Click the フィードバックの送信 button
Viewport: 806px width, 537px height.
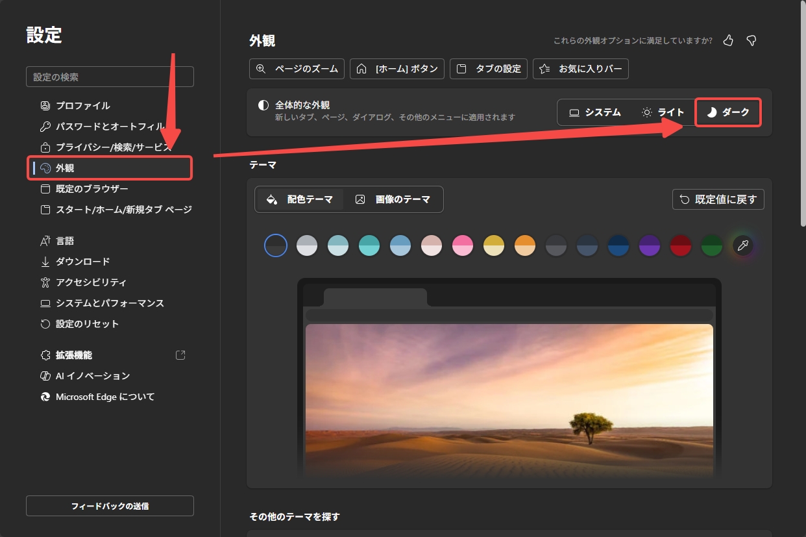click(110, 506)
